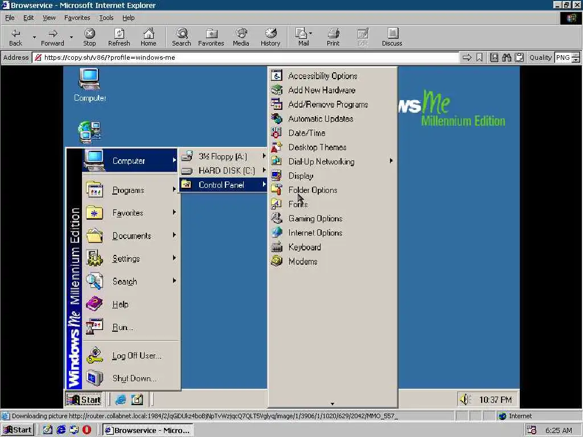Stop loading the page

pos(89,37)
